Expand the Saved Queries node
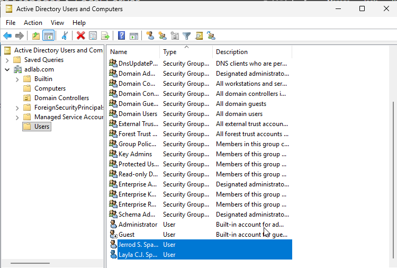Screen dimensions: 397x268 pos(7,60)
